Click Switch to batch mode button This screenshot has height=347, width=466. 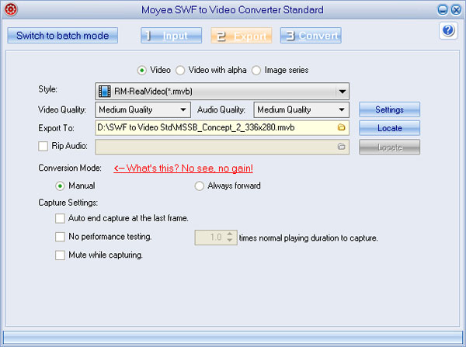pyautogui.click(x=63, y=36)
